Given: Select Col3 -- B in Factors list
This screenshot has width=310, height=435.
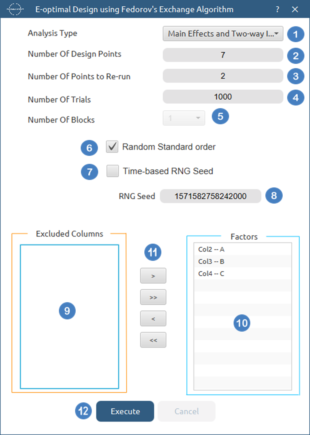Looking at the screenshot, I should tap(211, 262).
